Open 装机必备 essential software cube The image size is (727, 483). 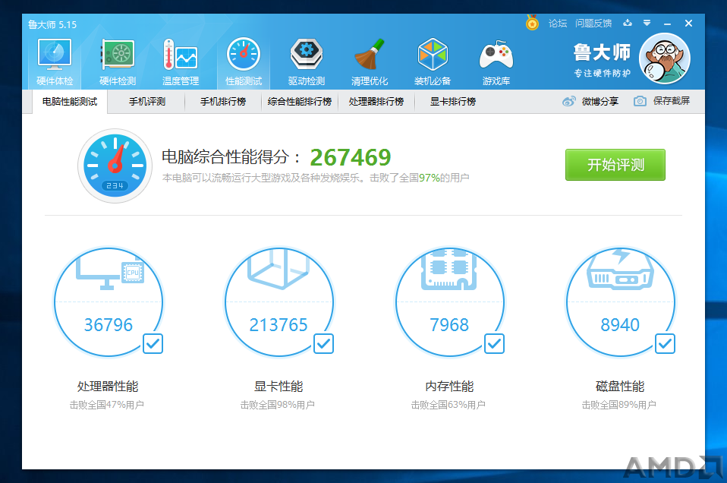[433, 62]
